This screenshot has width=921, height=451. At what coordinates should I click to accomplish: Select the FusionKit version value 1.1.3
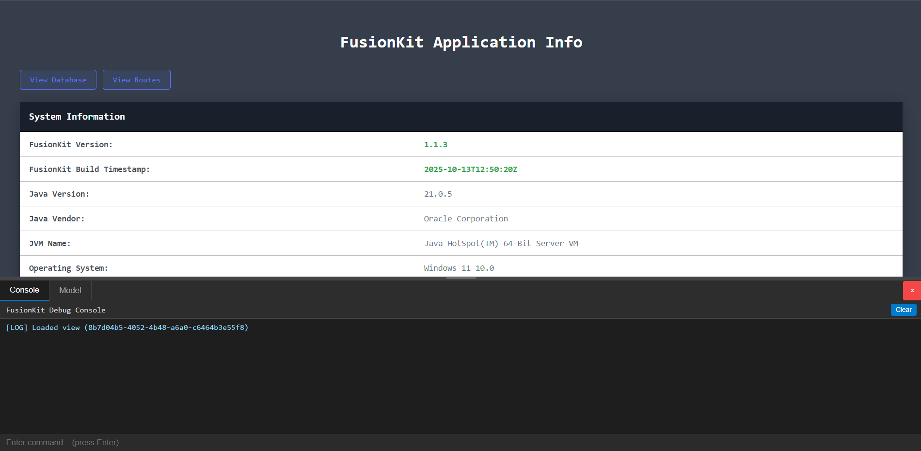[x=436, y=145]
